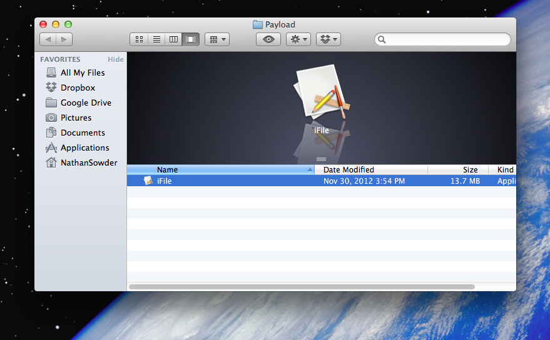Click the Google Drive folder icon
This screenshot has width=550, height=340.
click(x=51, y=102)
